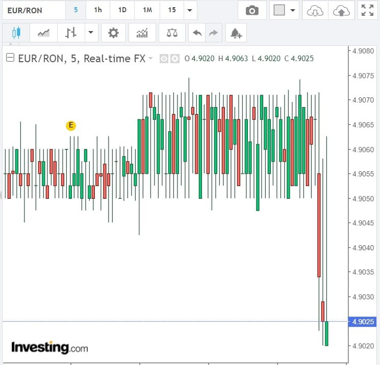Open the layout square dropdown
Screen dimensions: 380x365
pyautogui.click(x=284, y=10)
